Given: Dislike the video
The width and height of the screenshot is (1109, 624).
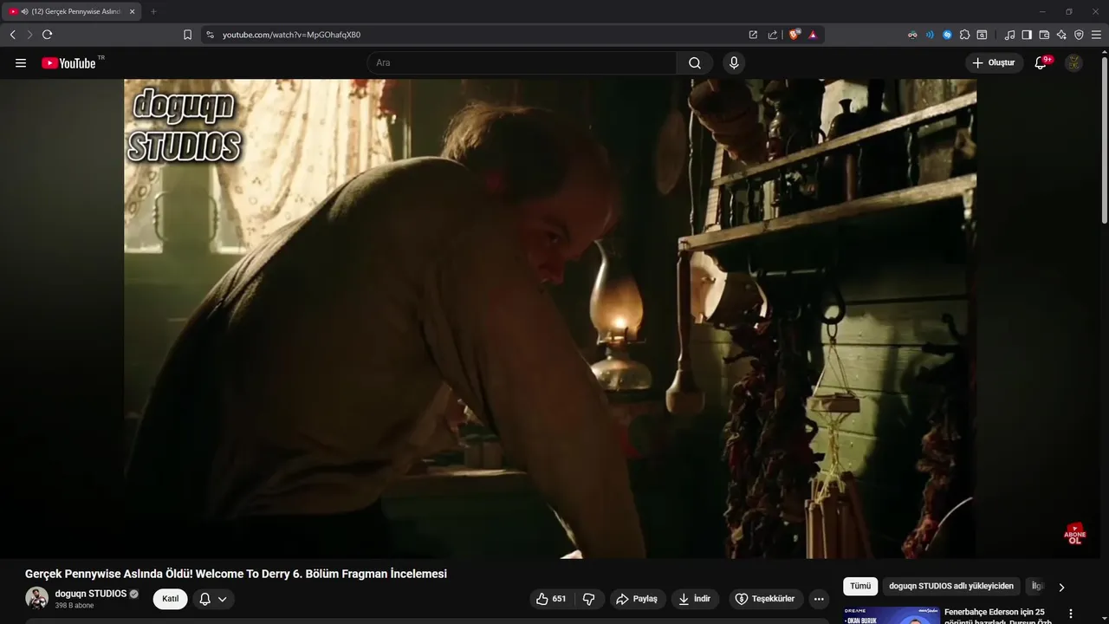Looking at the screenshot, I should pos(588,599).
